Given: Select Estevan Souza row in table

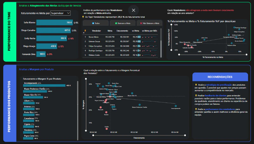Looking at the screenshot, I should 121,41.
